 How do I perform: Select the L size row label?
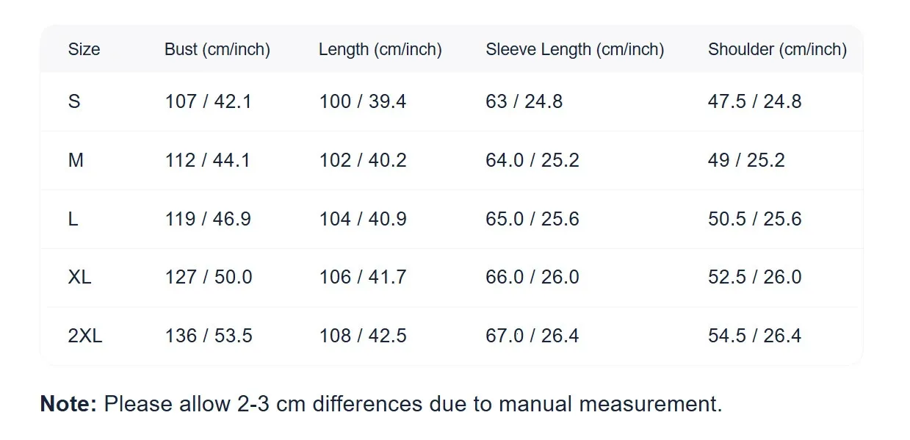point(73,219)
